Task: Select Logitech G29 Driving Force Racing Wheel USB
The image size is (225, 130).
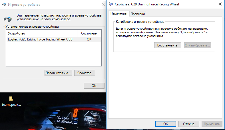Action: (40, 39)
